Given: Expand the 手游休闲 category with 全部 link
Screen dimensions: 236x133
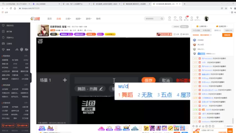Looking at the screenshot, I should 26,103.
